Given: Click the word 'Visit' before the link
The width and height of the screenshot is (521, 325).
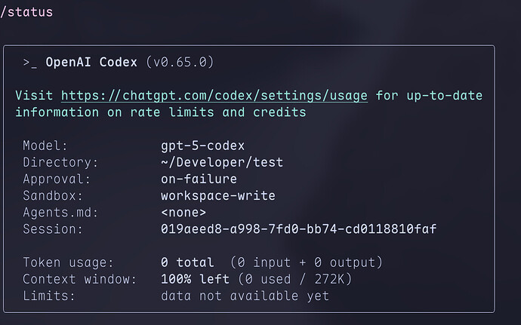Looking at the screenshot, I should tap(34, 96).
